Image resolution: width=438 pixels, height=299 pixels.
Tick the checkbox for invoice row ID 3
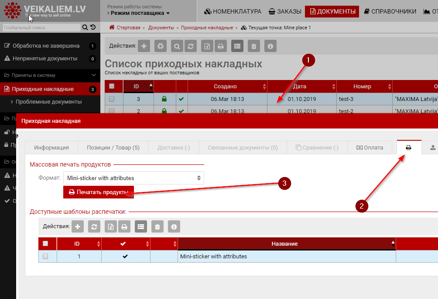(112, 99)
